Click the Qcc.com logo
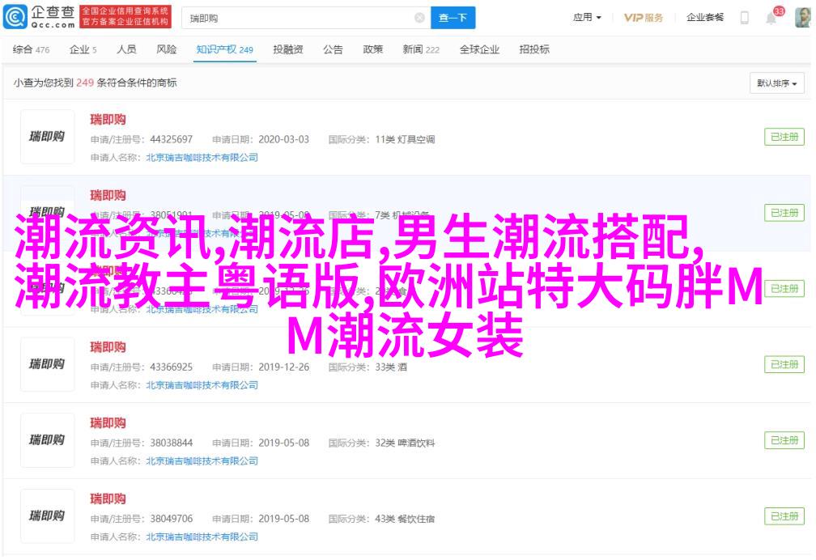 pyautogui.click(x=40, y=17)
